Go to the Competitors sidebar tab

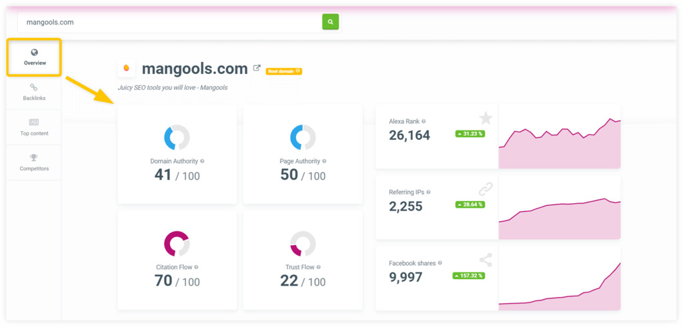(x=34, y=163)
